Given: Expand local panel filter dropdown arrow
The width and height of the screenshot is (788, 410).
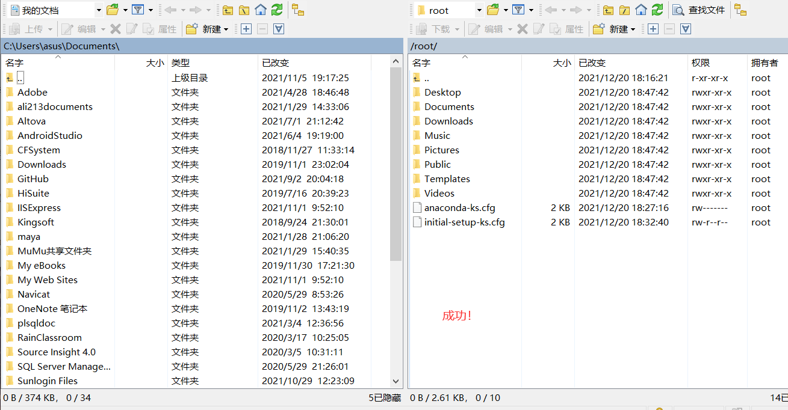Looking at the screenshot, I should tap(150, 10).
